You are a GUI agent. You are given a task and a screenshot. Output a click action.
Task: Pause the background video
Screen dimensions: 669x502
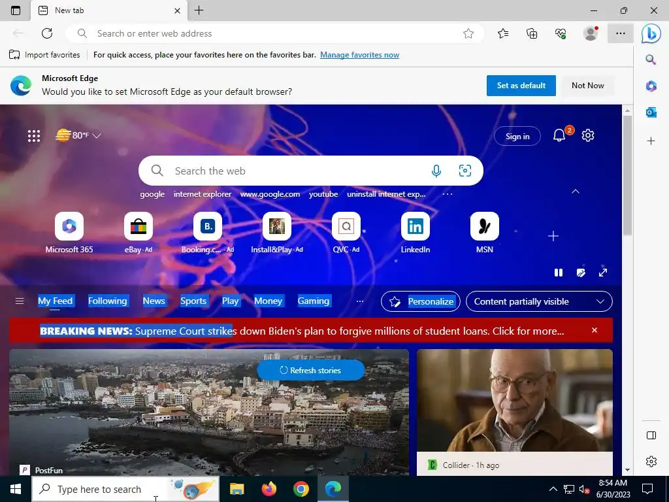coord(559,273)
